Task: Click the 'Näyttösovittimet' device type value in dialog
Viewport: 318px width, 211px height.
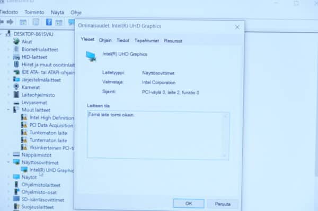Action: coord(158,73)
